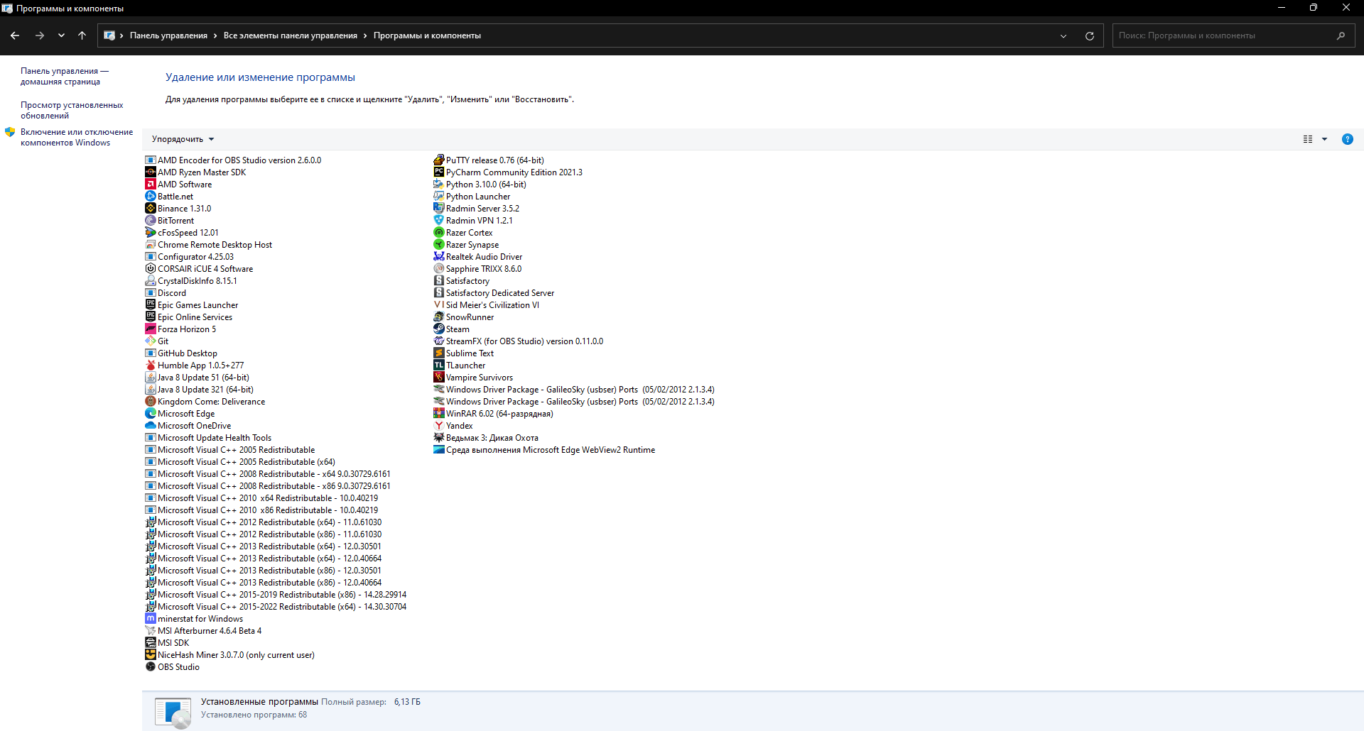
Task: Click the Humble App icon
Action: [x=150, y=365]
